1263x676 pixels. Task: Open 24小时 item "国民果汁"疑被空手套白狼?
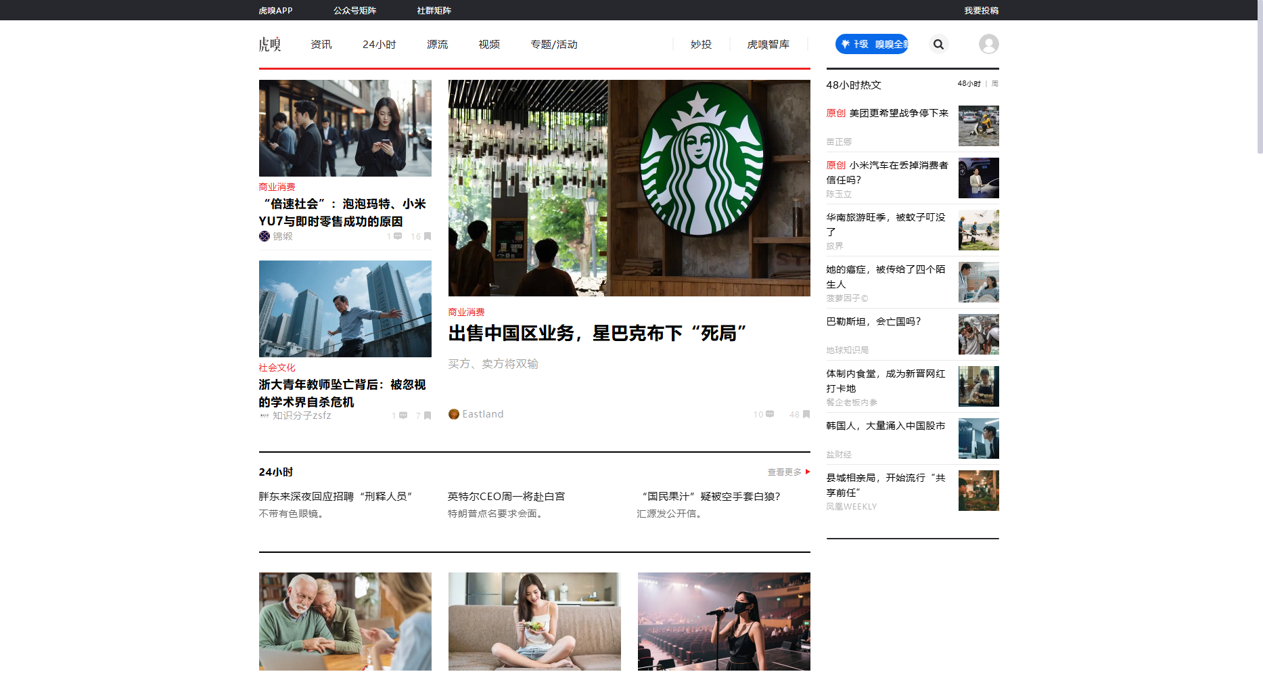710,496
